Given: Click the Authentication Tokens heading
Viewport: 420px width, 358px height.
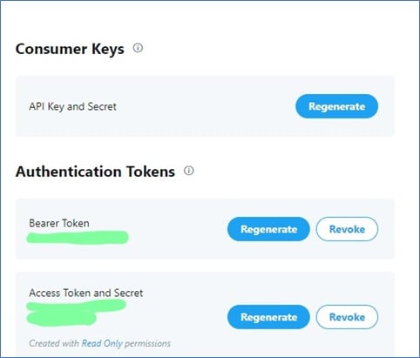Looking at the screenshot, I should click(x=95, y=172).
